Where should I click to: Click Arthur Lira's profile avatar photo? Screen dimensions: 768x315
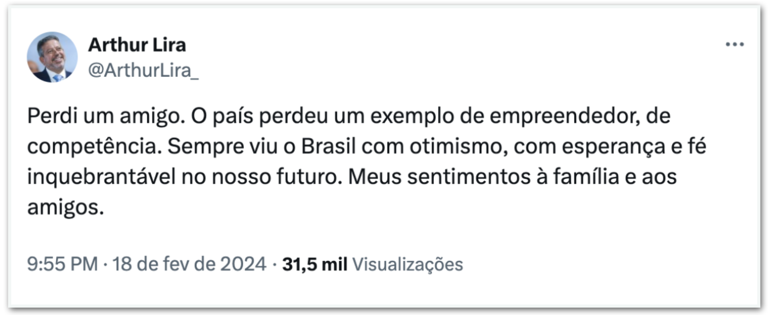[52, 57]
